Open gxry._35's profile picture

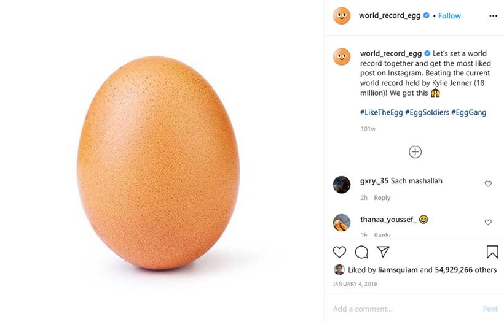pos(342,184)
